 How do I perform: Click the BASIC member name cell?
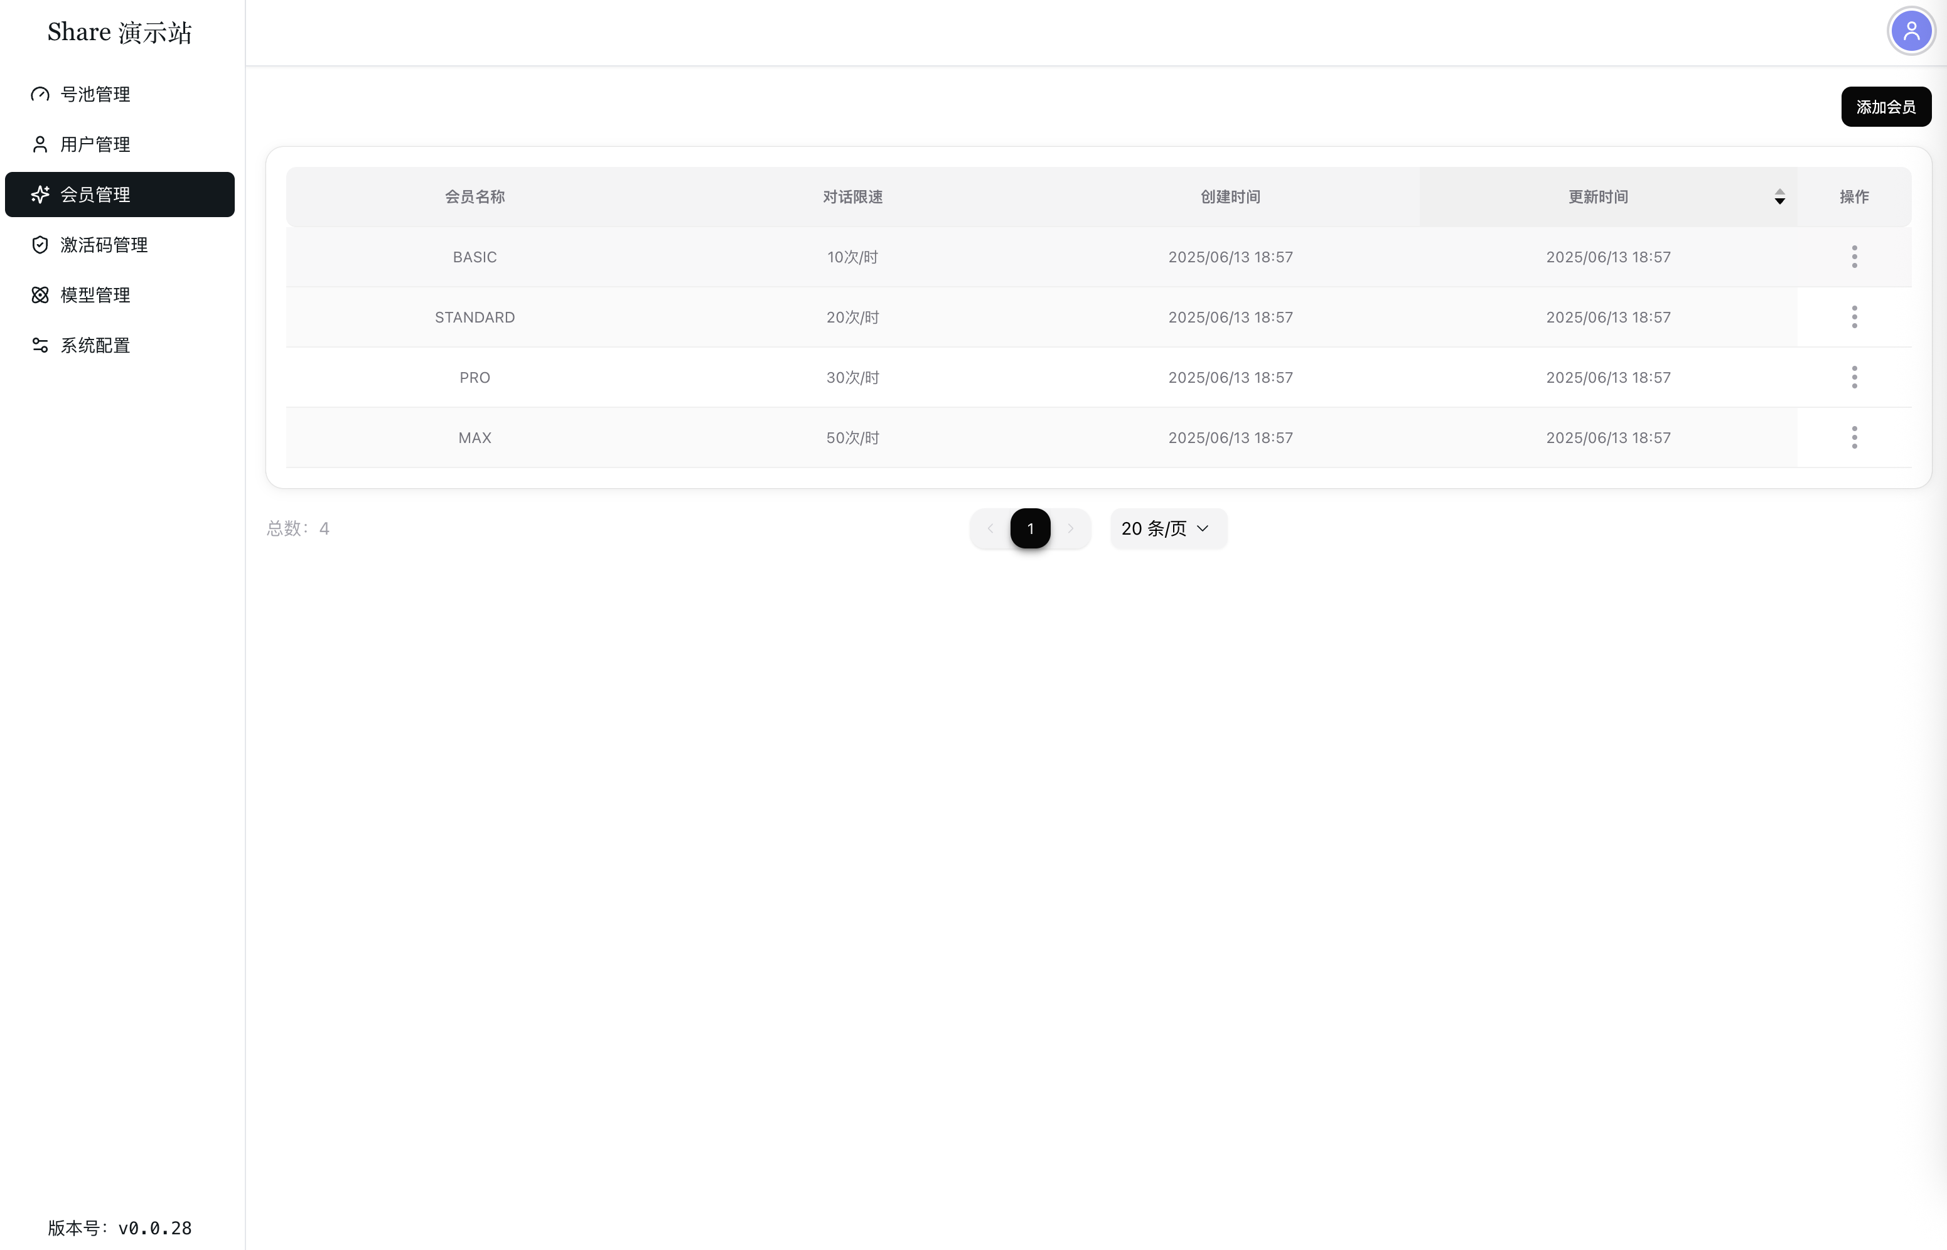[x=475, y=257]
